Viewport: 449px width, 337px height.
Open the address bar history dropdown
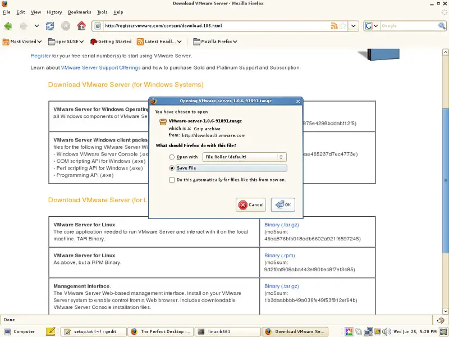(x=354, y=26)
